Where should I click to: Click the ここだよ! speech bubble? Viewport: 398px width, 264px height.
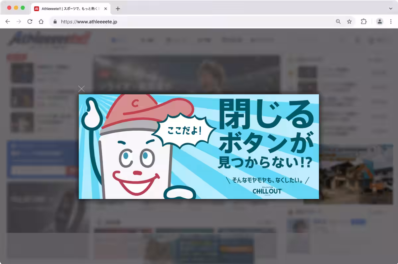coord(184,130)
